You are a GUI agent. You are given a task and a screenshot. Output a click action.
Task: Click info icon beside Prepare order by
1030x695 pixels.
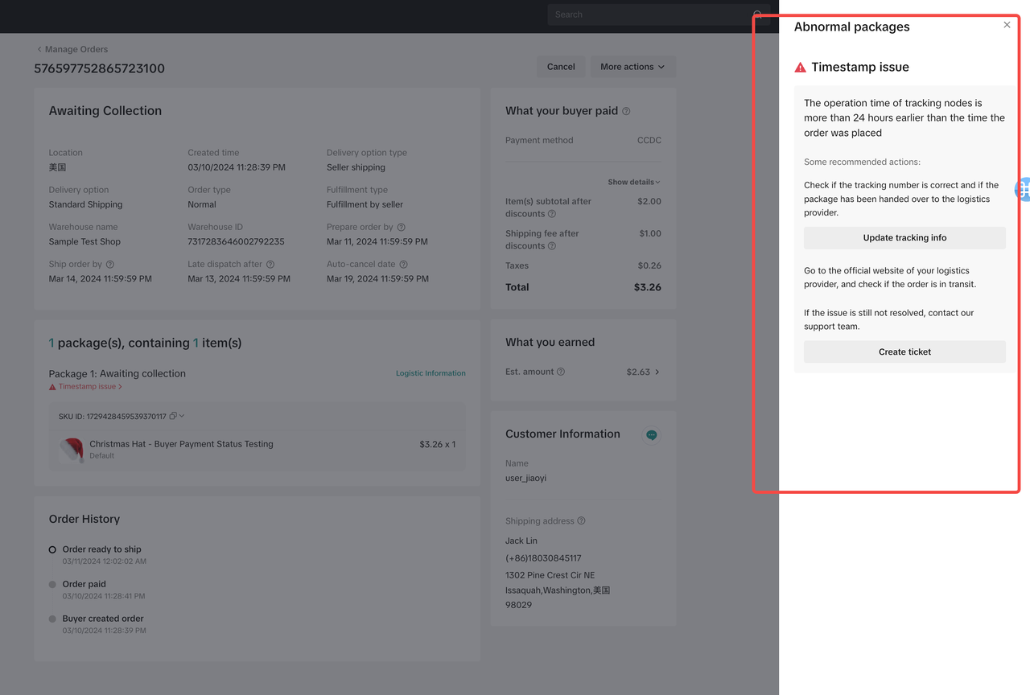[x=401, y=228]
